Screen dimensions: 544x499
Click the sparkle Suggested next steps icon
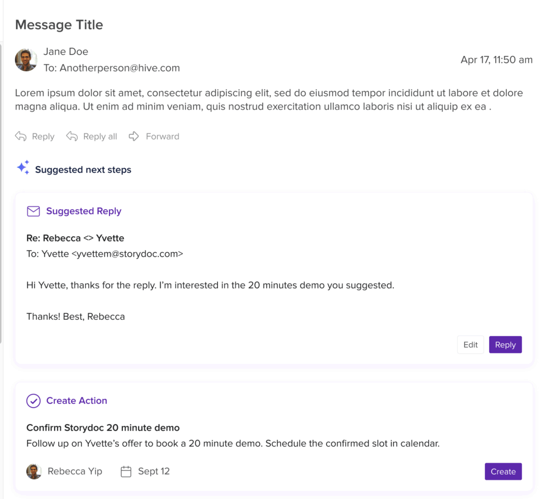[x=23, y=168]
